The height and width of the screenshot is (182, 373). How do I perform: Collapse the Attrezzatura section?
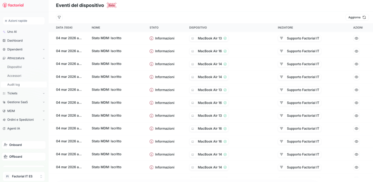[x=43, y=58]
